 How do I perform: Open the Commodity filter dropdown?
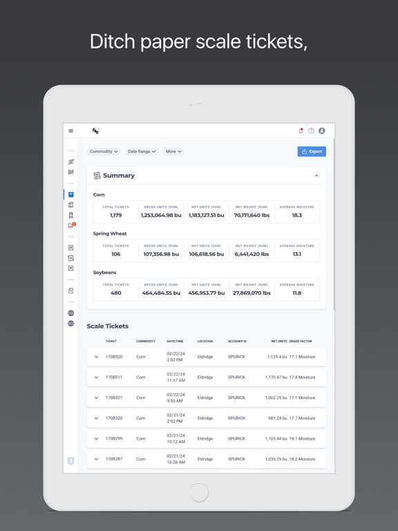tap(104, 151)
